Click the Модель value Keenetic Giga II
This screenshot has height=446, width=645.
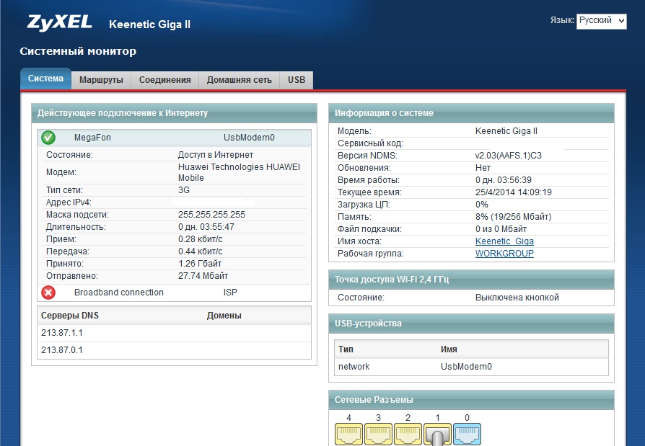[506, 131]
